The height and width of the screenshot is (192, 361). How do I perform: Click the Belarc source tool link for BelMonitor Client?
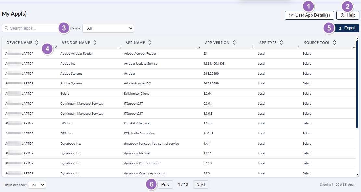tap(307, 93)
